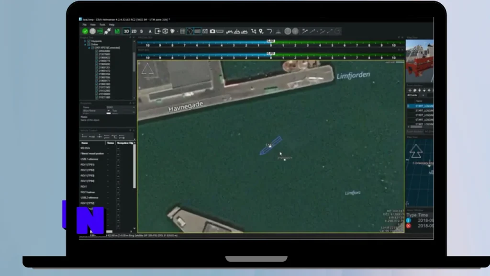Open the dropdown arrow next to shield icon
The width and height of the screenshot is (490, 276).
pyautogui.click(x=177, y=32)
